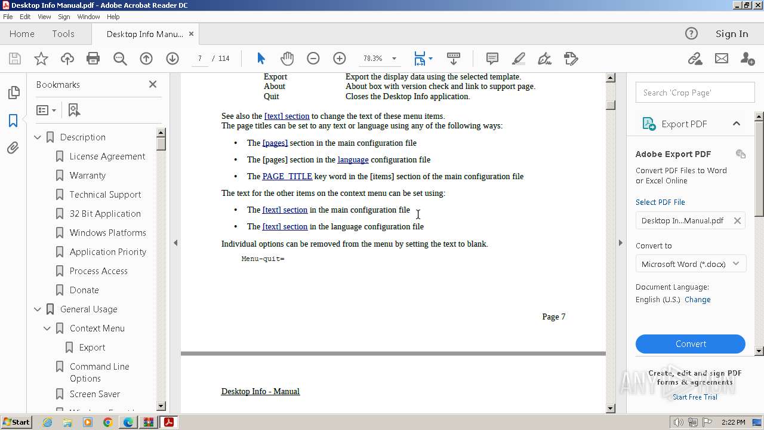Switch to the Tools tab
This screenshot has width=764, height=430.
pos(63,33)
